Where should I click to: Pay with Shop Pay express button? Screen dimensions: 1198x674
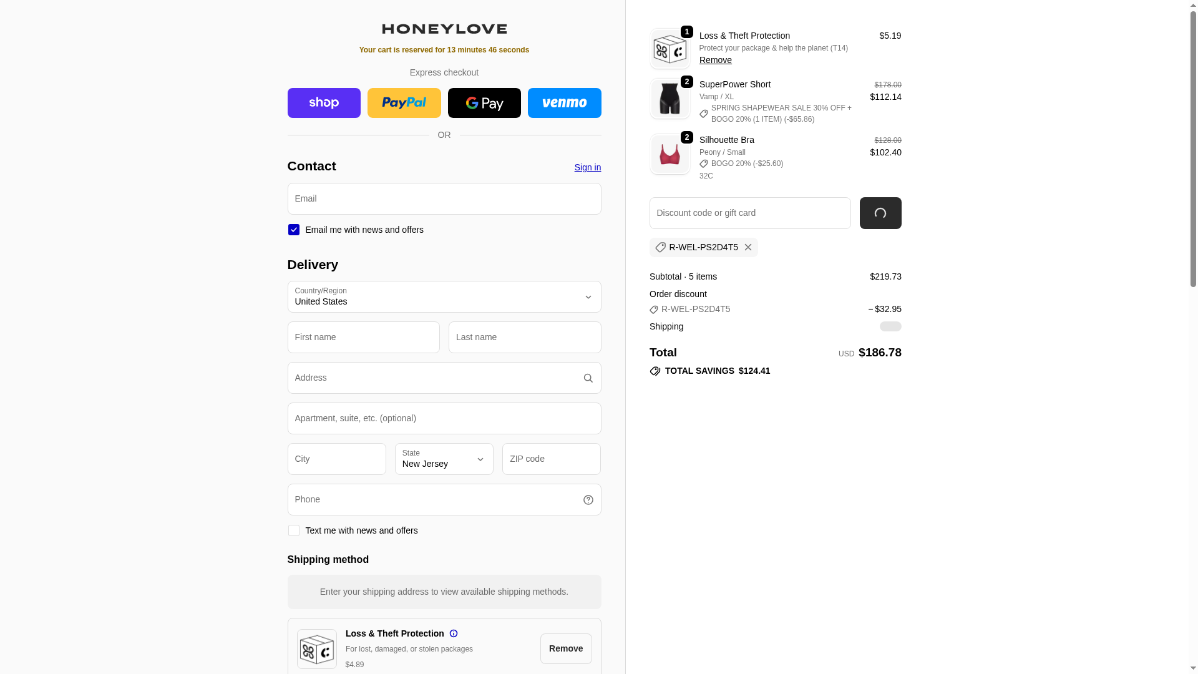(x=324, y=103)
